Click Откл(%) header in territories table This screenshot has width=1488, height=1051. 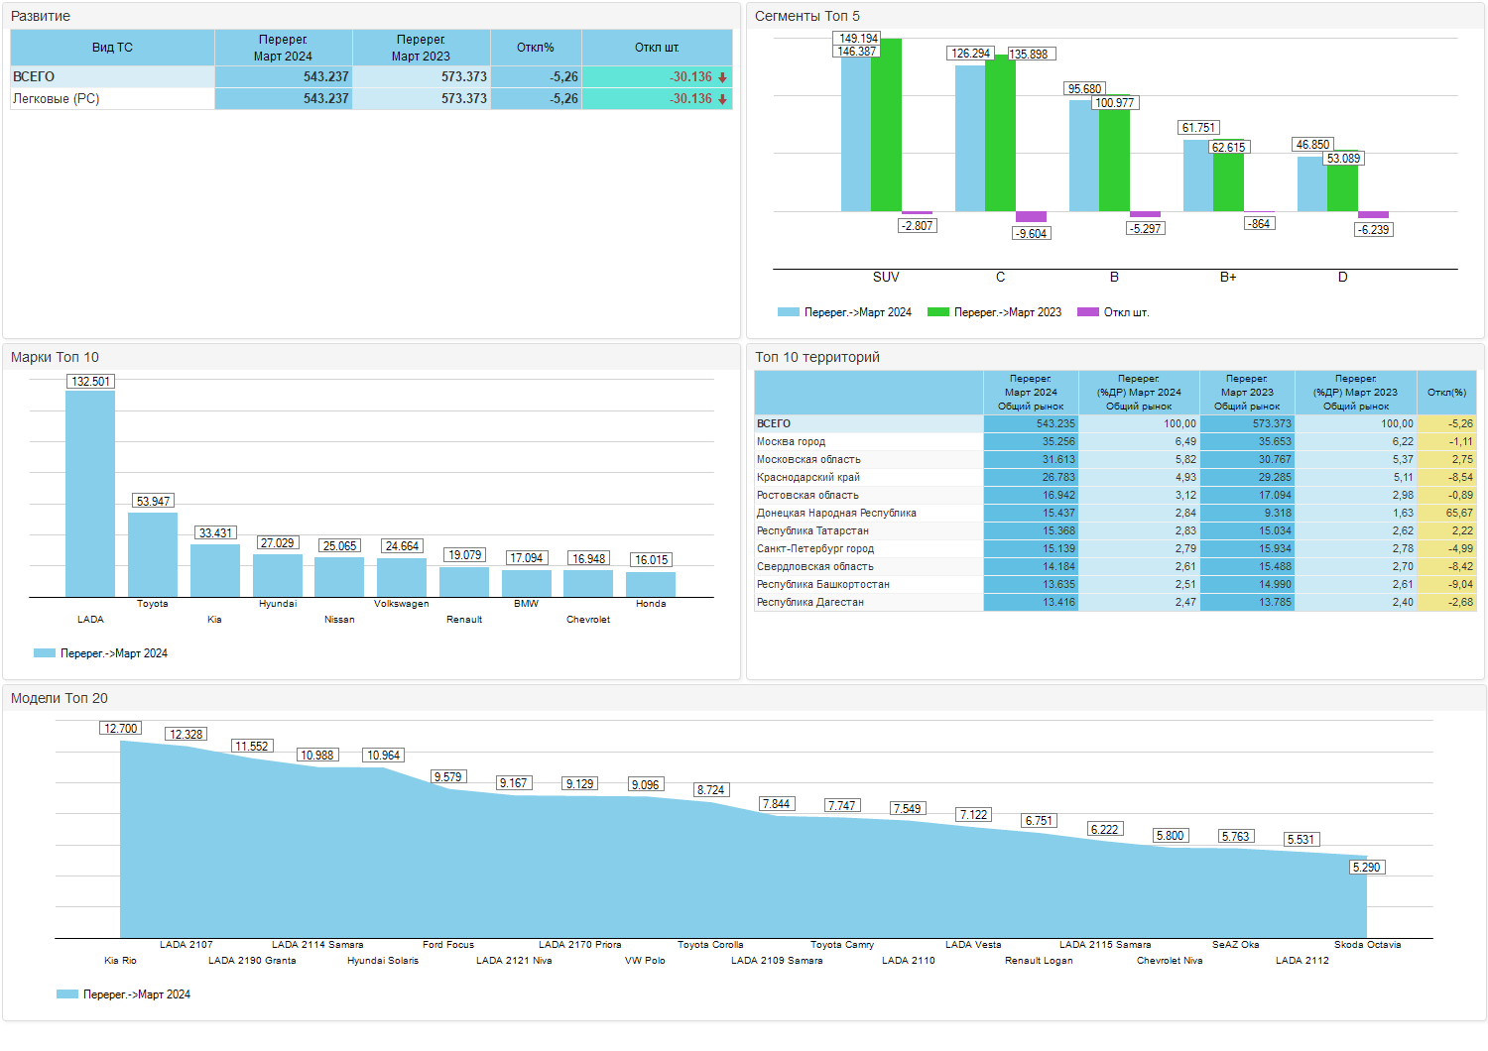(1446, 393)
